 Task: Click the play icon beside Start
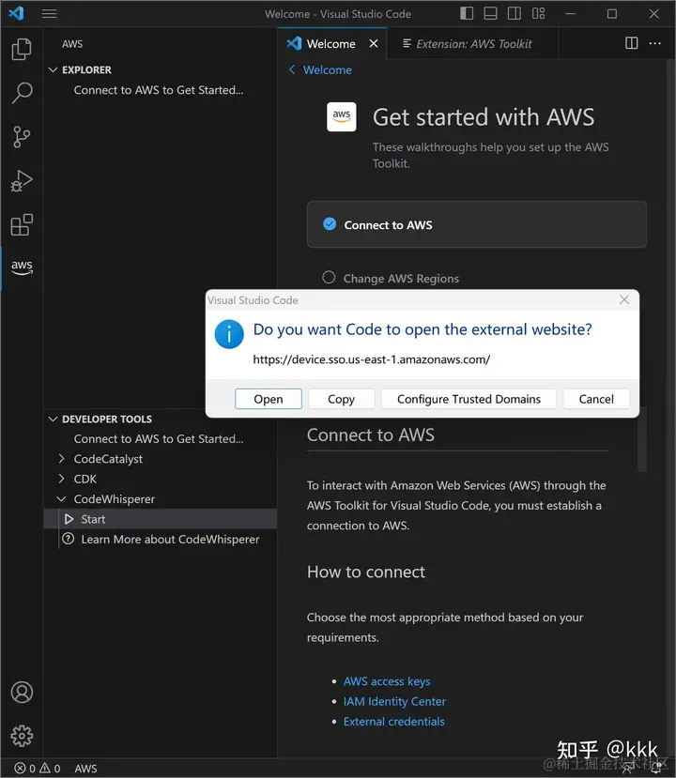(x=69, y=519)
